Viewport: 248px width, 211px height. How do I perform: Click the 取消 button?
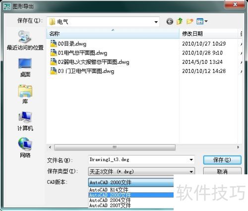click(x=222, y=171)
